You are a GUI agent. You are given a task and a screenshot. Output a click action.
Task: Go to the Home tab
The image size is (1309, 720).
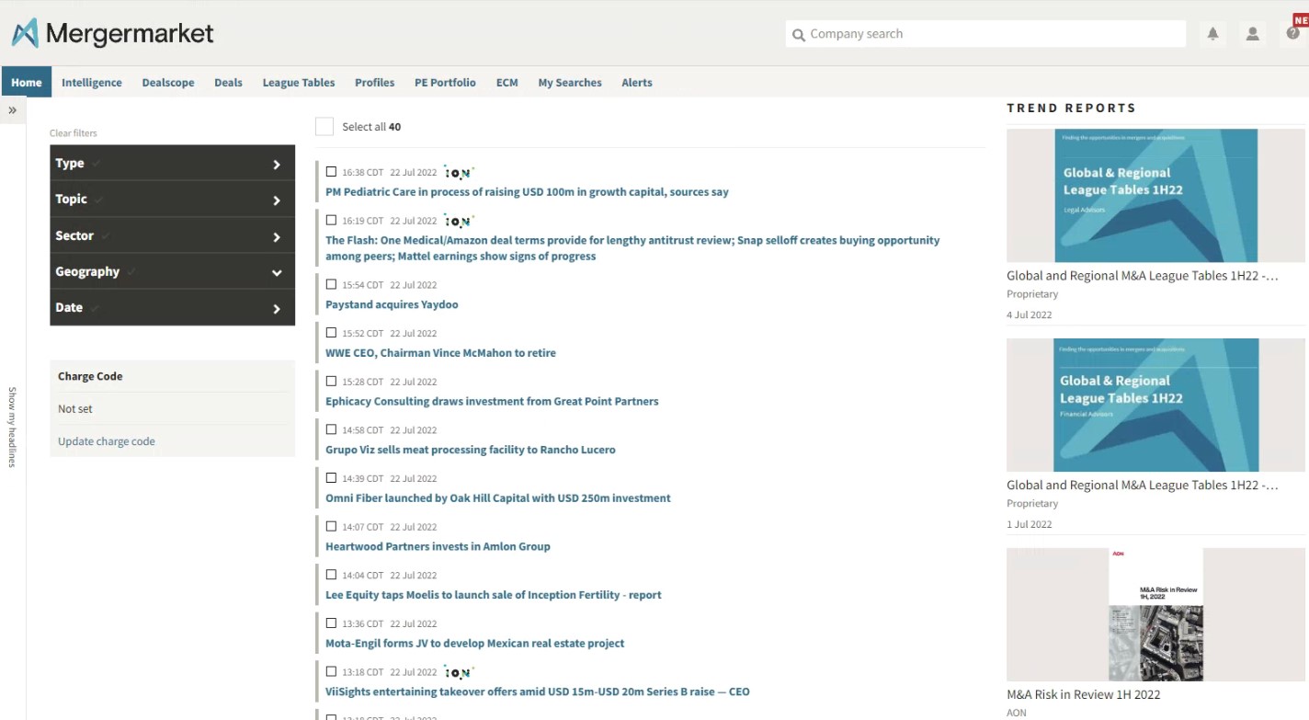(x=27, y=82)
